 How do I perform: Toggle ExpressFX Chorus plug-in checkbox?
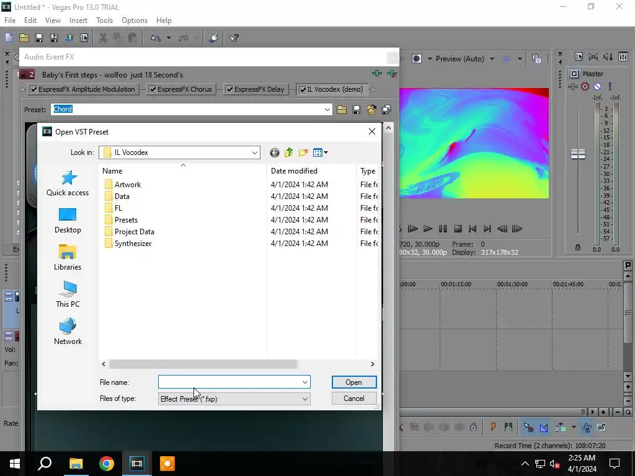pos(153,89)
